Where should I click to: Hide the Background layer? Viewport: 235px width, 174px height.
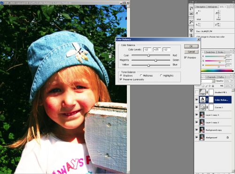pyautogui.click(x=196, y=137)
